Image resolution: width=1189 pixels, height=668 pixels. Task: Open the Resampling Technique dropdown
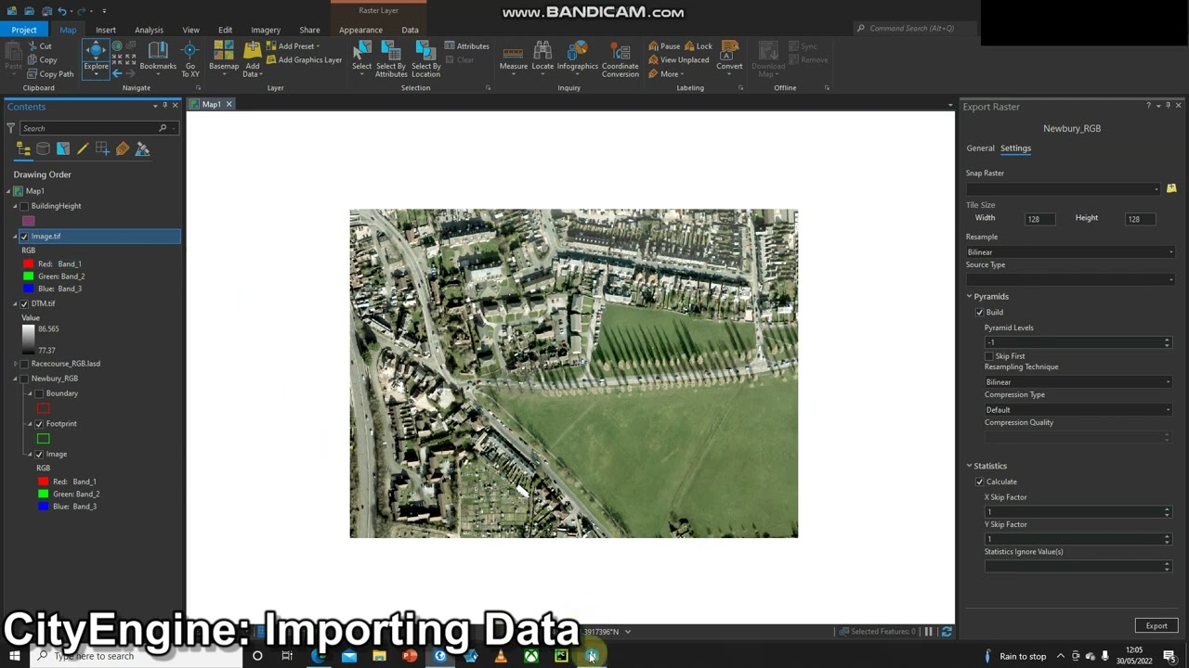coord(1078,382)
